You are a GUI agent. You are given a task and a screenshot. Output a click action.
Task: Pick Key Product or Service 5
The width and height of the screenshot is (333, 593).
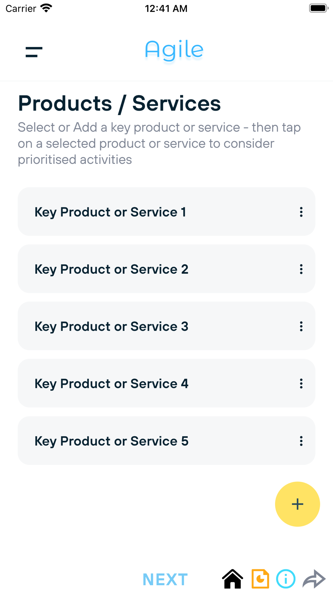[111, 441]
